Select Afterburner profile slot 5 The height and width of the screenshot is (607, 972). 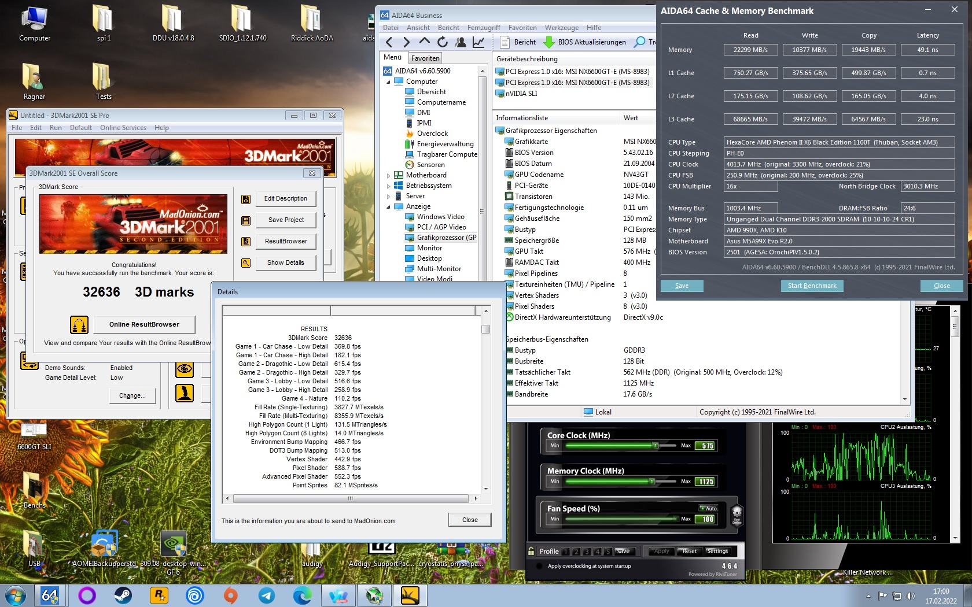click(x=607, y=552)
